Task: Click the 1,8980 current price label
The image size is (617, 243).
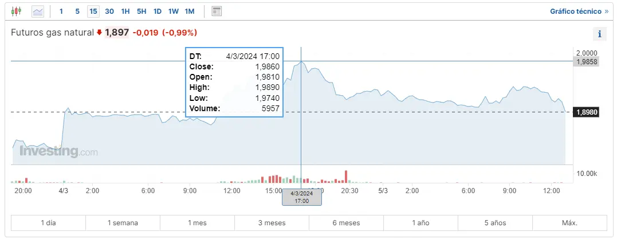Action: pos(587,112)
